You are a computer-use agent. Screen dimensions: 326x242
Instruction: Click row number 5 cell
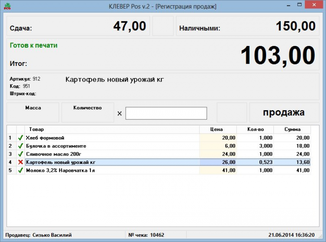tap(12, 170)
